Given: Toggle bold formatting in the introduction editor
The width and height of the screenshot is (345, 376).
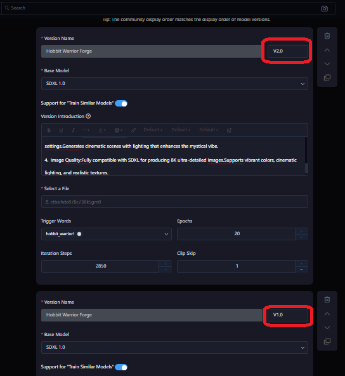Looking at the screenshot, I should pyautogui.click(x=49, y=130).
